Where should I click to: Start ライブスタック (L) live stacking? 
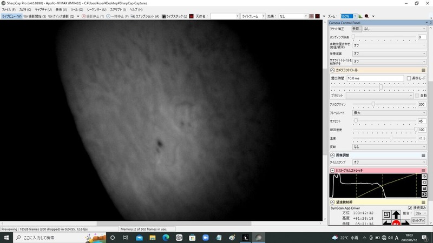(174, 16)
